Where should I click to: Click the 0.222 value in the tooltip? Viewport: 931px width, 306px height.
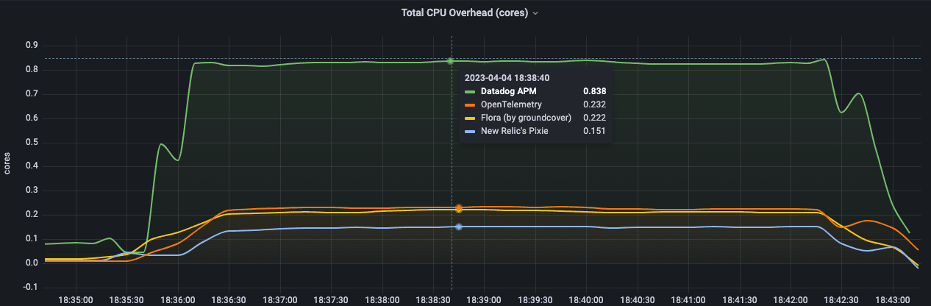594,118
